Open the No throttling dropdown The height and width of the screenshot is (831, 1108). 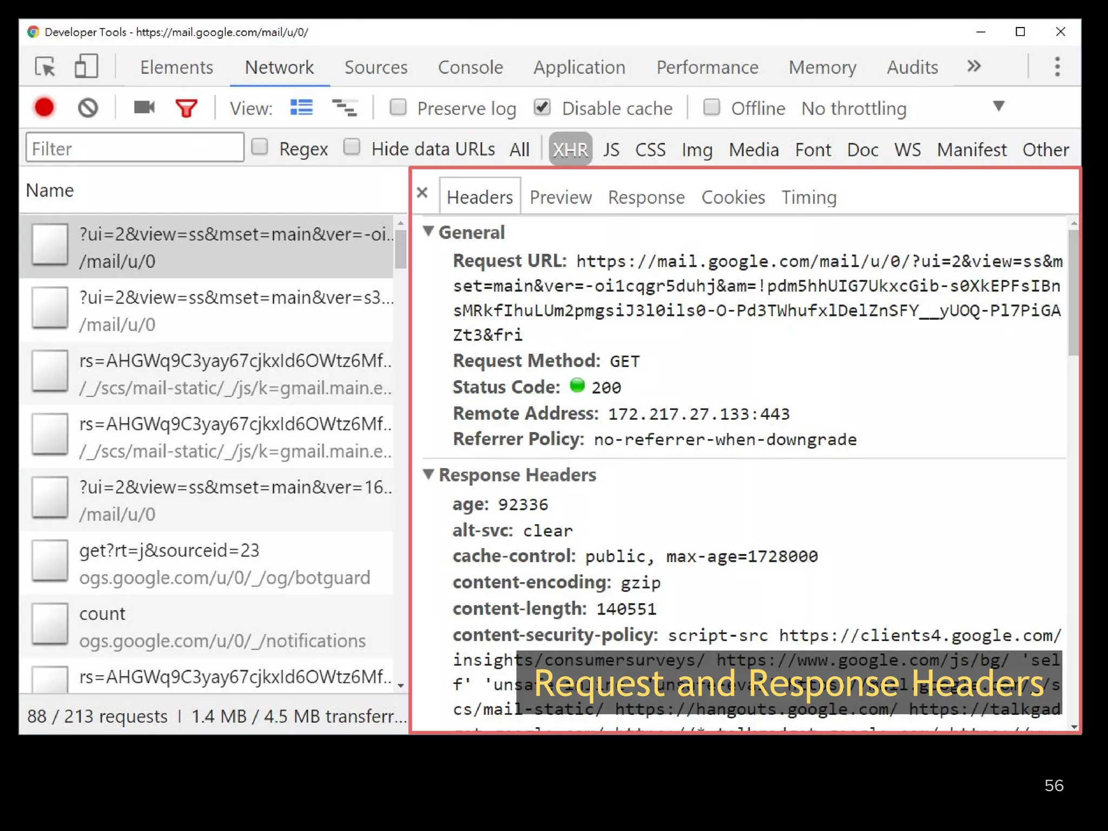[903, 108]
